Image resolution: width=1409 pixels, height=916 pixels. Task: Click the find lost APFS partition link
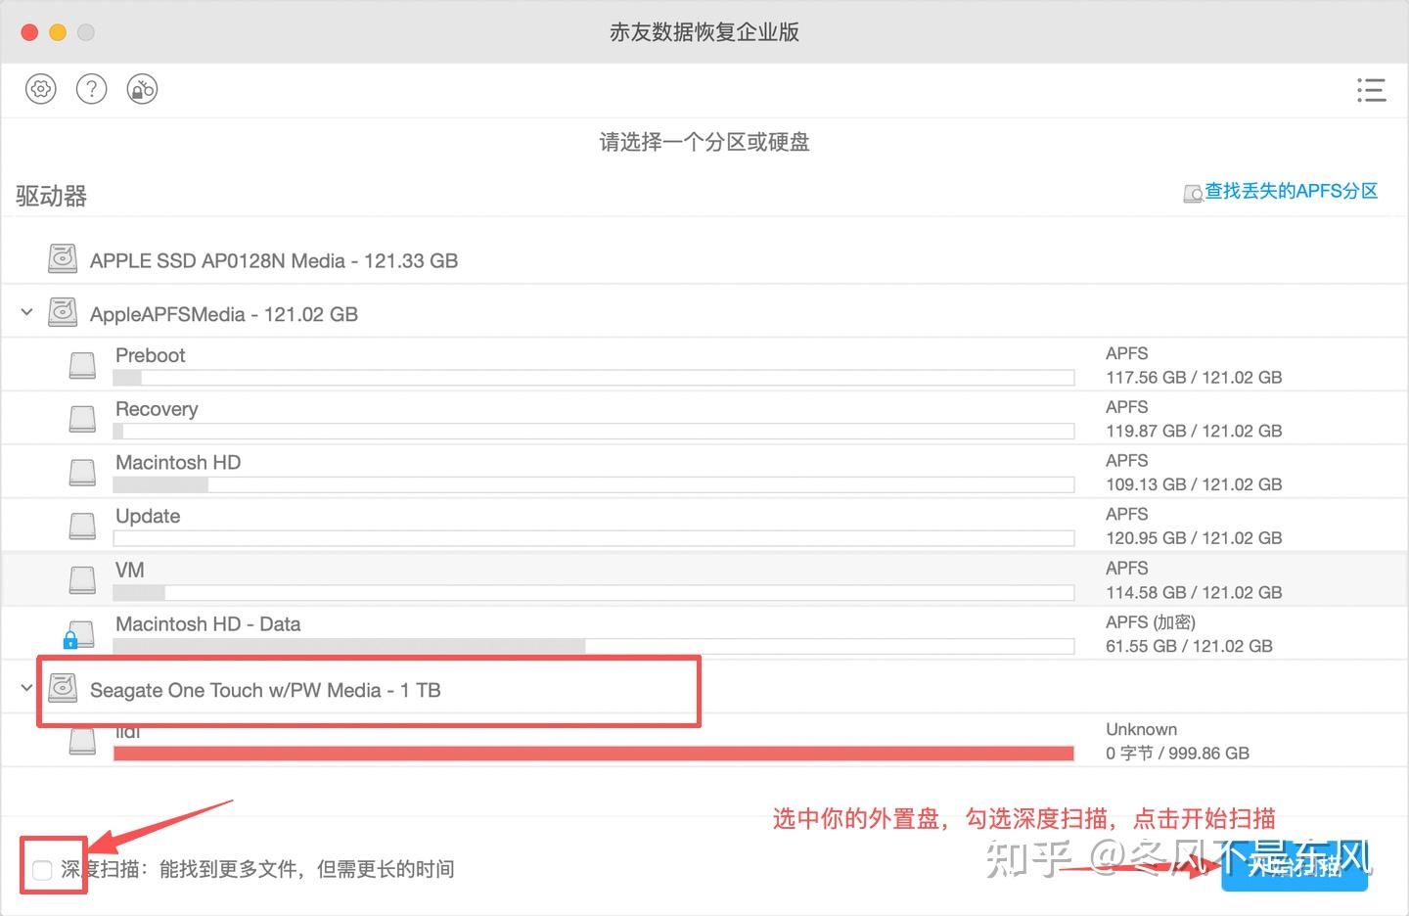coord(1292,192)
